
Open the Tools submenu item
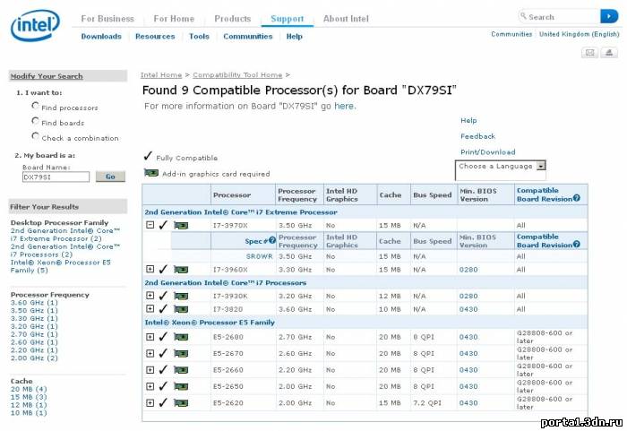coord(199,37)
